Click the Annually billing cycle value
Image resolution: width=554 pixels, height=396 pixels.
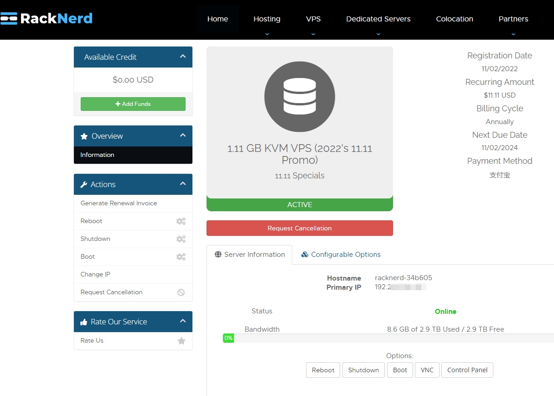click(500, 122)
